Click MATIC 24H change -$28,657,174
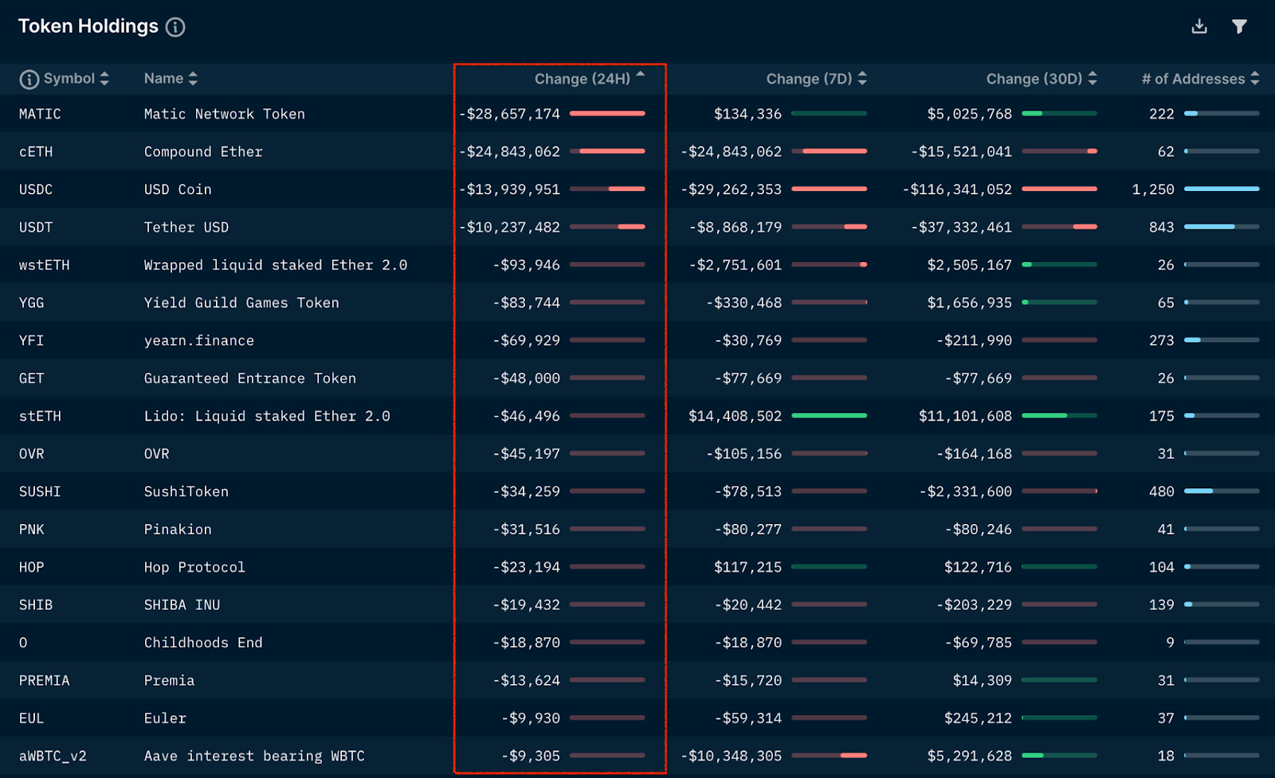This screenshot has width=1275, height=778. click(x=510, y=114)
